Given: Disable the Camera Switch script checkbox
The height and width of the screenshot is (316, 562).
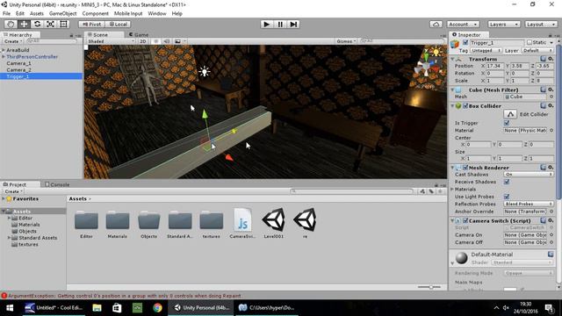Looking at the screenshot, I should coord(465,220).
